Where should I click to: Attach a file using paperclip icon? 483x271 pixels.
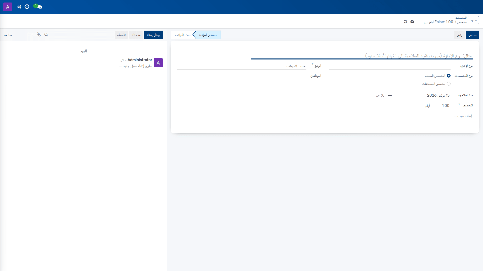coord(39,35)
